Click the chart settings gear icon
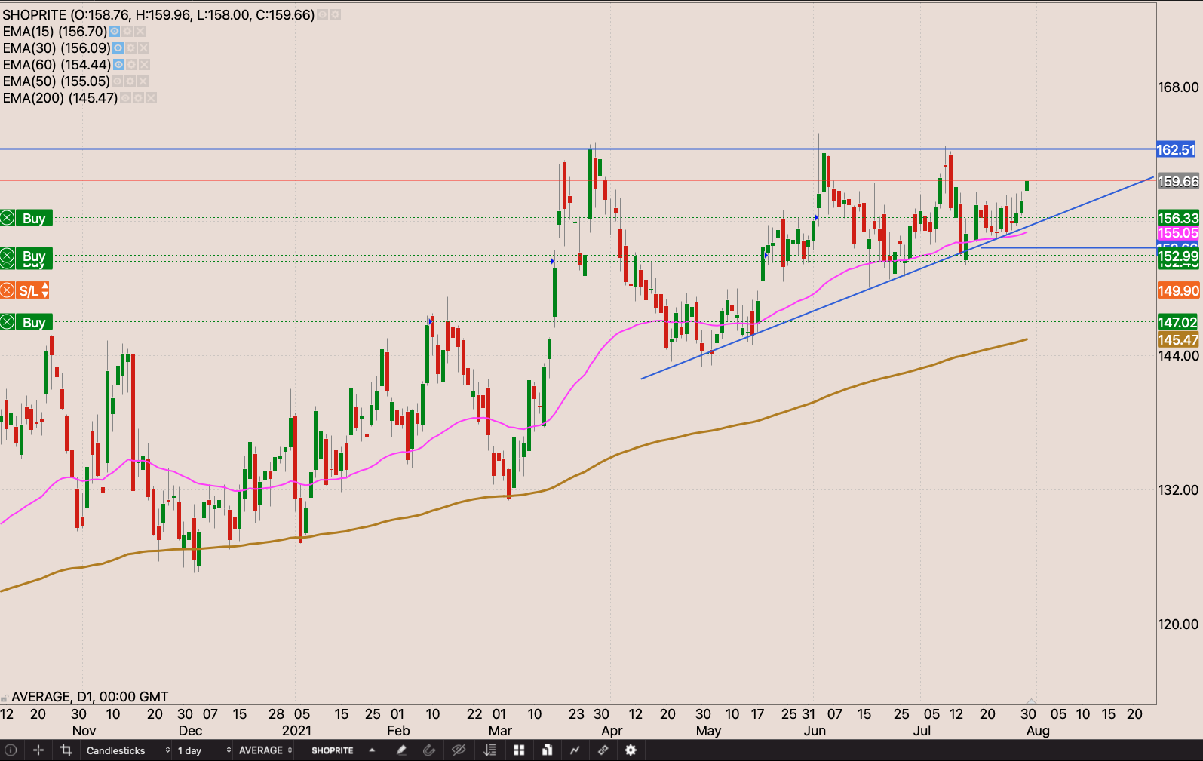1203x761 pixels. [631, 750]
